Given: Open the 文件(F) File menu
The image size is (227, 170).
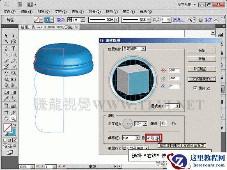Looking at the screenshot, I should pos(9,11).
